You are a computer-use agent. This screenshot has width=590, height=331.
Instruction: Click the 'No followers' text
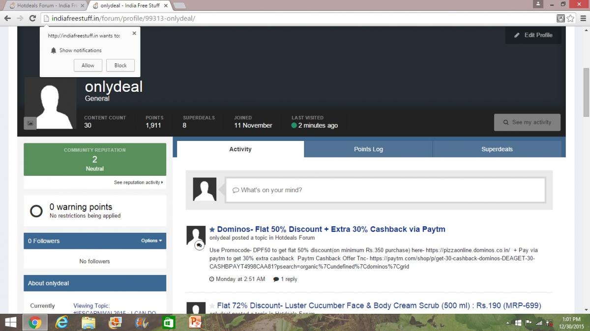tap(95, 261)
